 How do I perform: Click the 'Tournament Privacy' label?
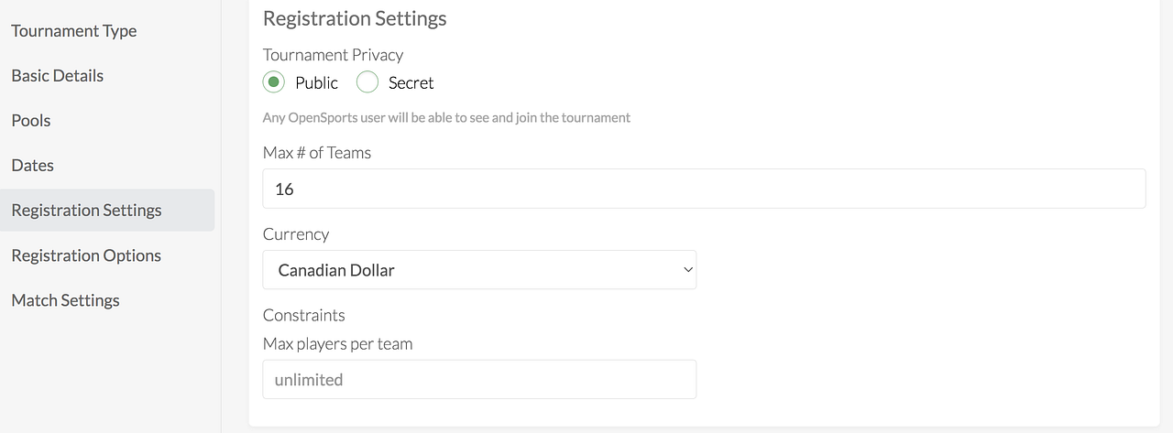[x=333, y=55]
